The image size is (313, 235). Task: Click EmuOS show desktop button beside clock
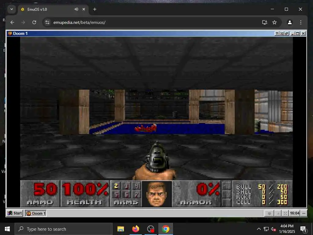(304, 213)
